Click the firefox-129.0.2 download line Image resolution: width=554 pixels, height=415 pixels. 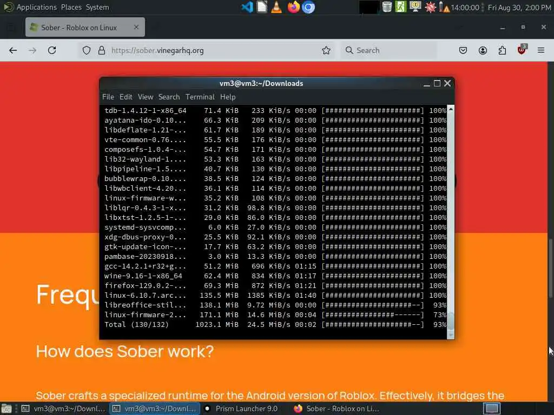pos(275,286)
